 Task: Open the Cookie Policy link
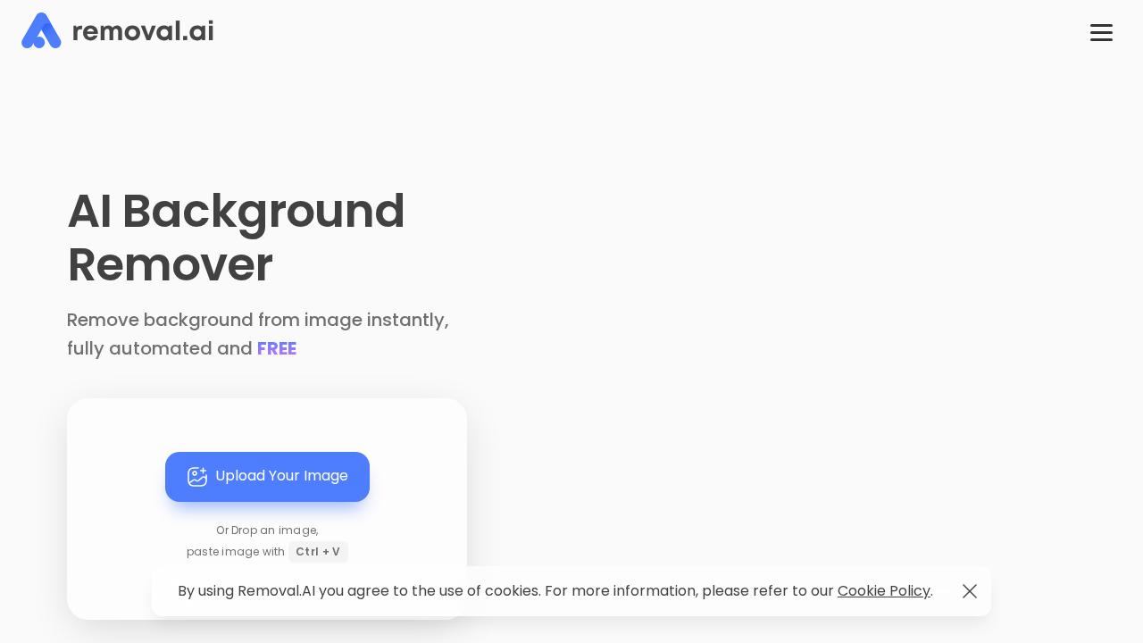pyautogui.click(x=883, y=591)
